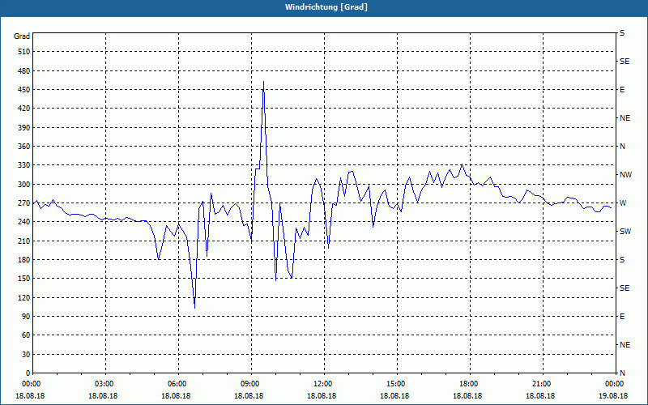
Task: Click the chart title Windrichtung [Grad]
Action: coord(326,7)
